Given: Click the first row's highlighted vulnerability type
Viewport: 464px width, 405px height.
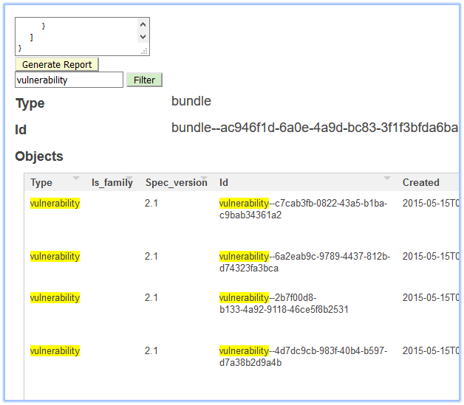Looking at the screenshot, I should 55,204.
